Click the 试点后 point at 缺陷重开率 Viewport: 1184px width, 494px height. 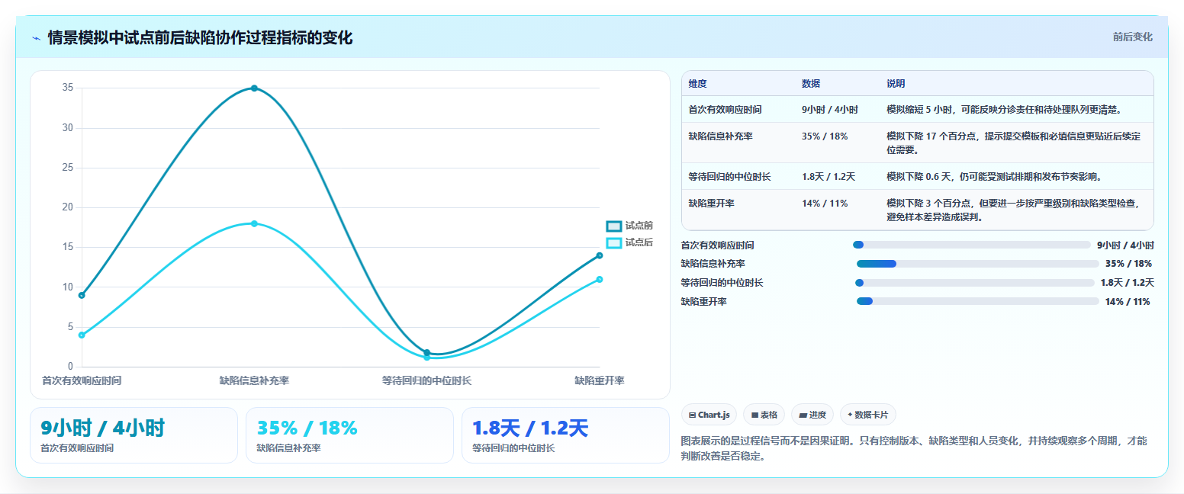click(x=600, y=279)
